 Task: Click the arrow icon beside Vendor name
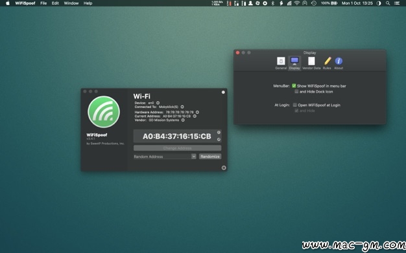183,120
